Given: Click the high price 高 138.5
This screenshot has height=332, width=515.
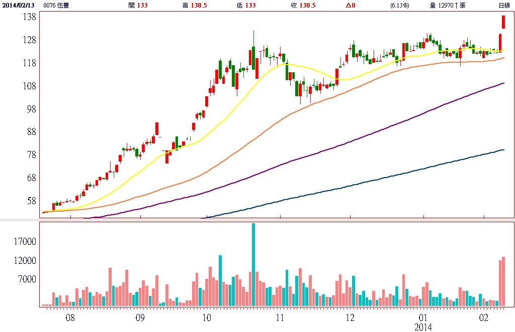Looking at the screenshot, I should click(x=195, y=6).
